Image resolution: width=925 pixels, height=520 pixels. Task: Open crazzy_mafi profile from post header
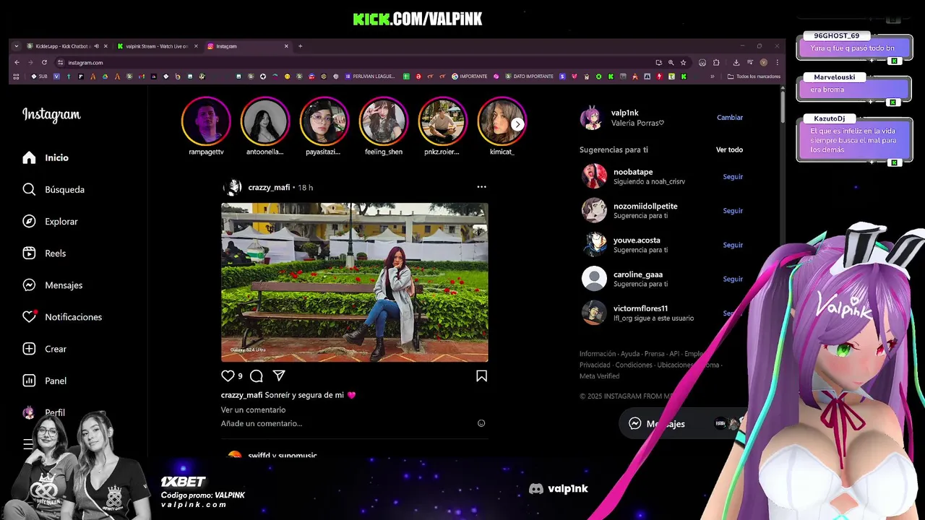pyautogui.click(x=269, y=187)
